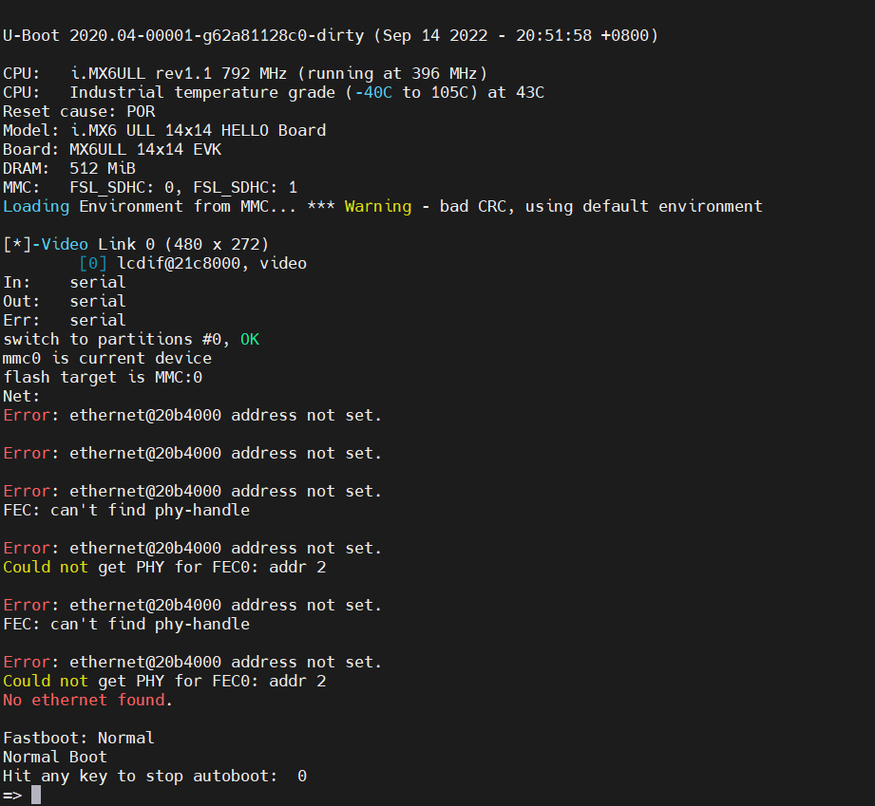The image size is (875, 806).
Task: Click the red 'No ethernet found.' line
Action: pyautogui.click(x=88, y=700)
